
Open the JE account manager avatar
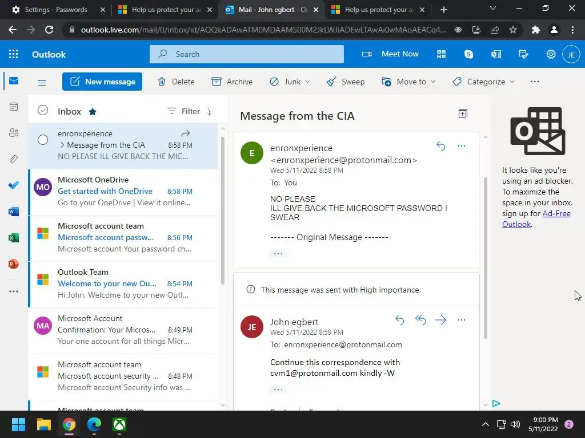click(571, 54)
